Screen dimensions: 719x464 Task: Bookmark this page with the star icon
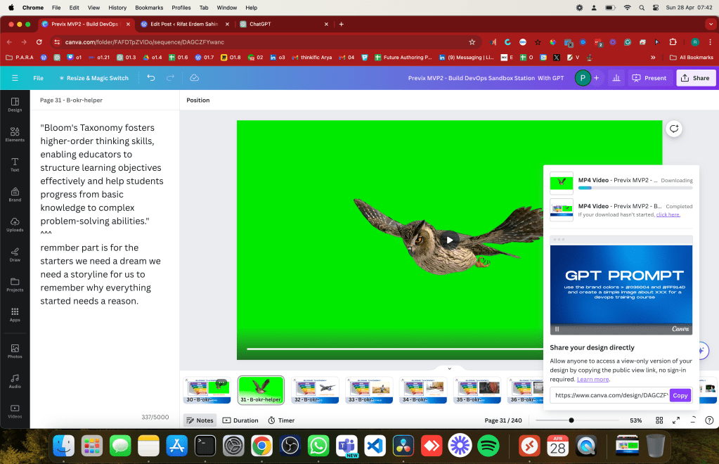pos(472,41)
